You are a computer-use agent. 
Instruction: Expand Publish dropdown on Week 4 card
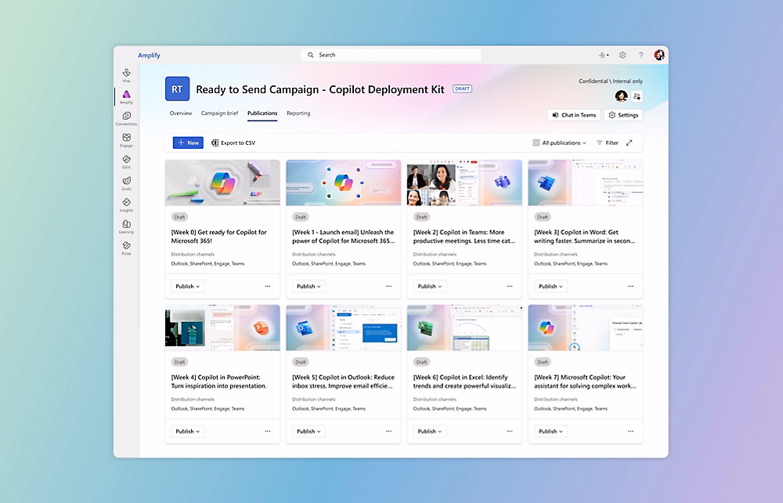pos(188,431)
